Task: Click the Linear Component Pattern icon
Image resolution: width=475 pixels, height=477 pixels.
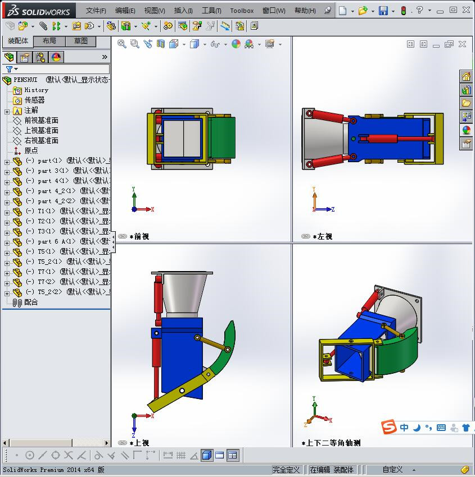Action: pyautogui.click(x=56, y=26)
